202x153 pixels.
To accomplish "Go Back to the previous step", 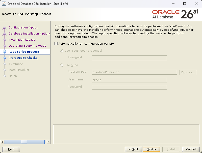I will tap(134, 149).
